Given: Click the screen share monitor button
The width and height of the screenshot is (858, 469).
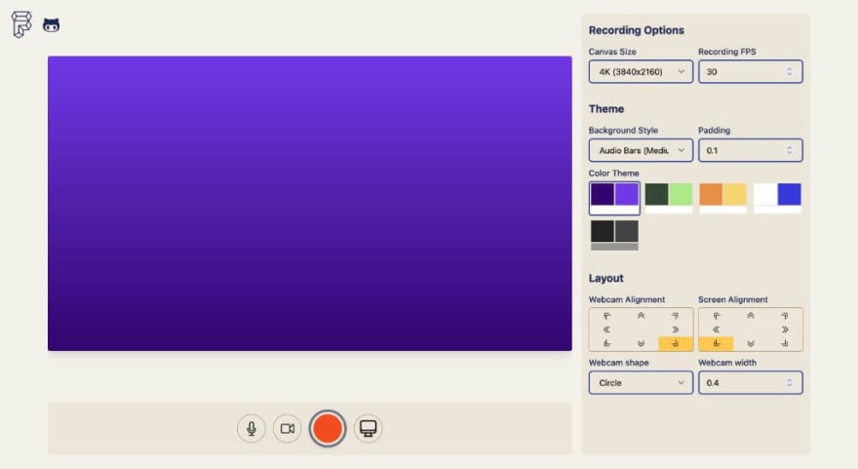Looking at the screenshot, I should coord(368,428).
